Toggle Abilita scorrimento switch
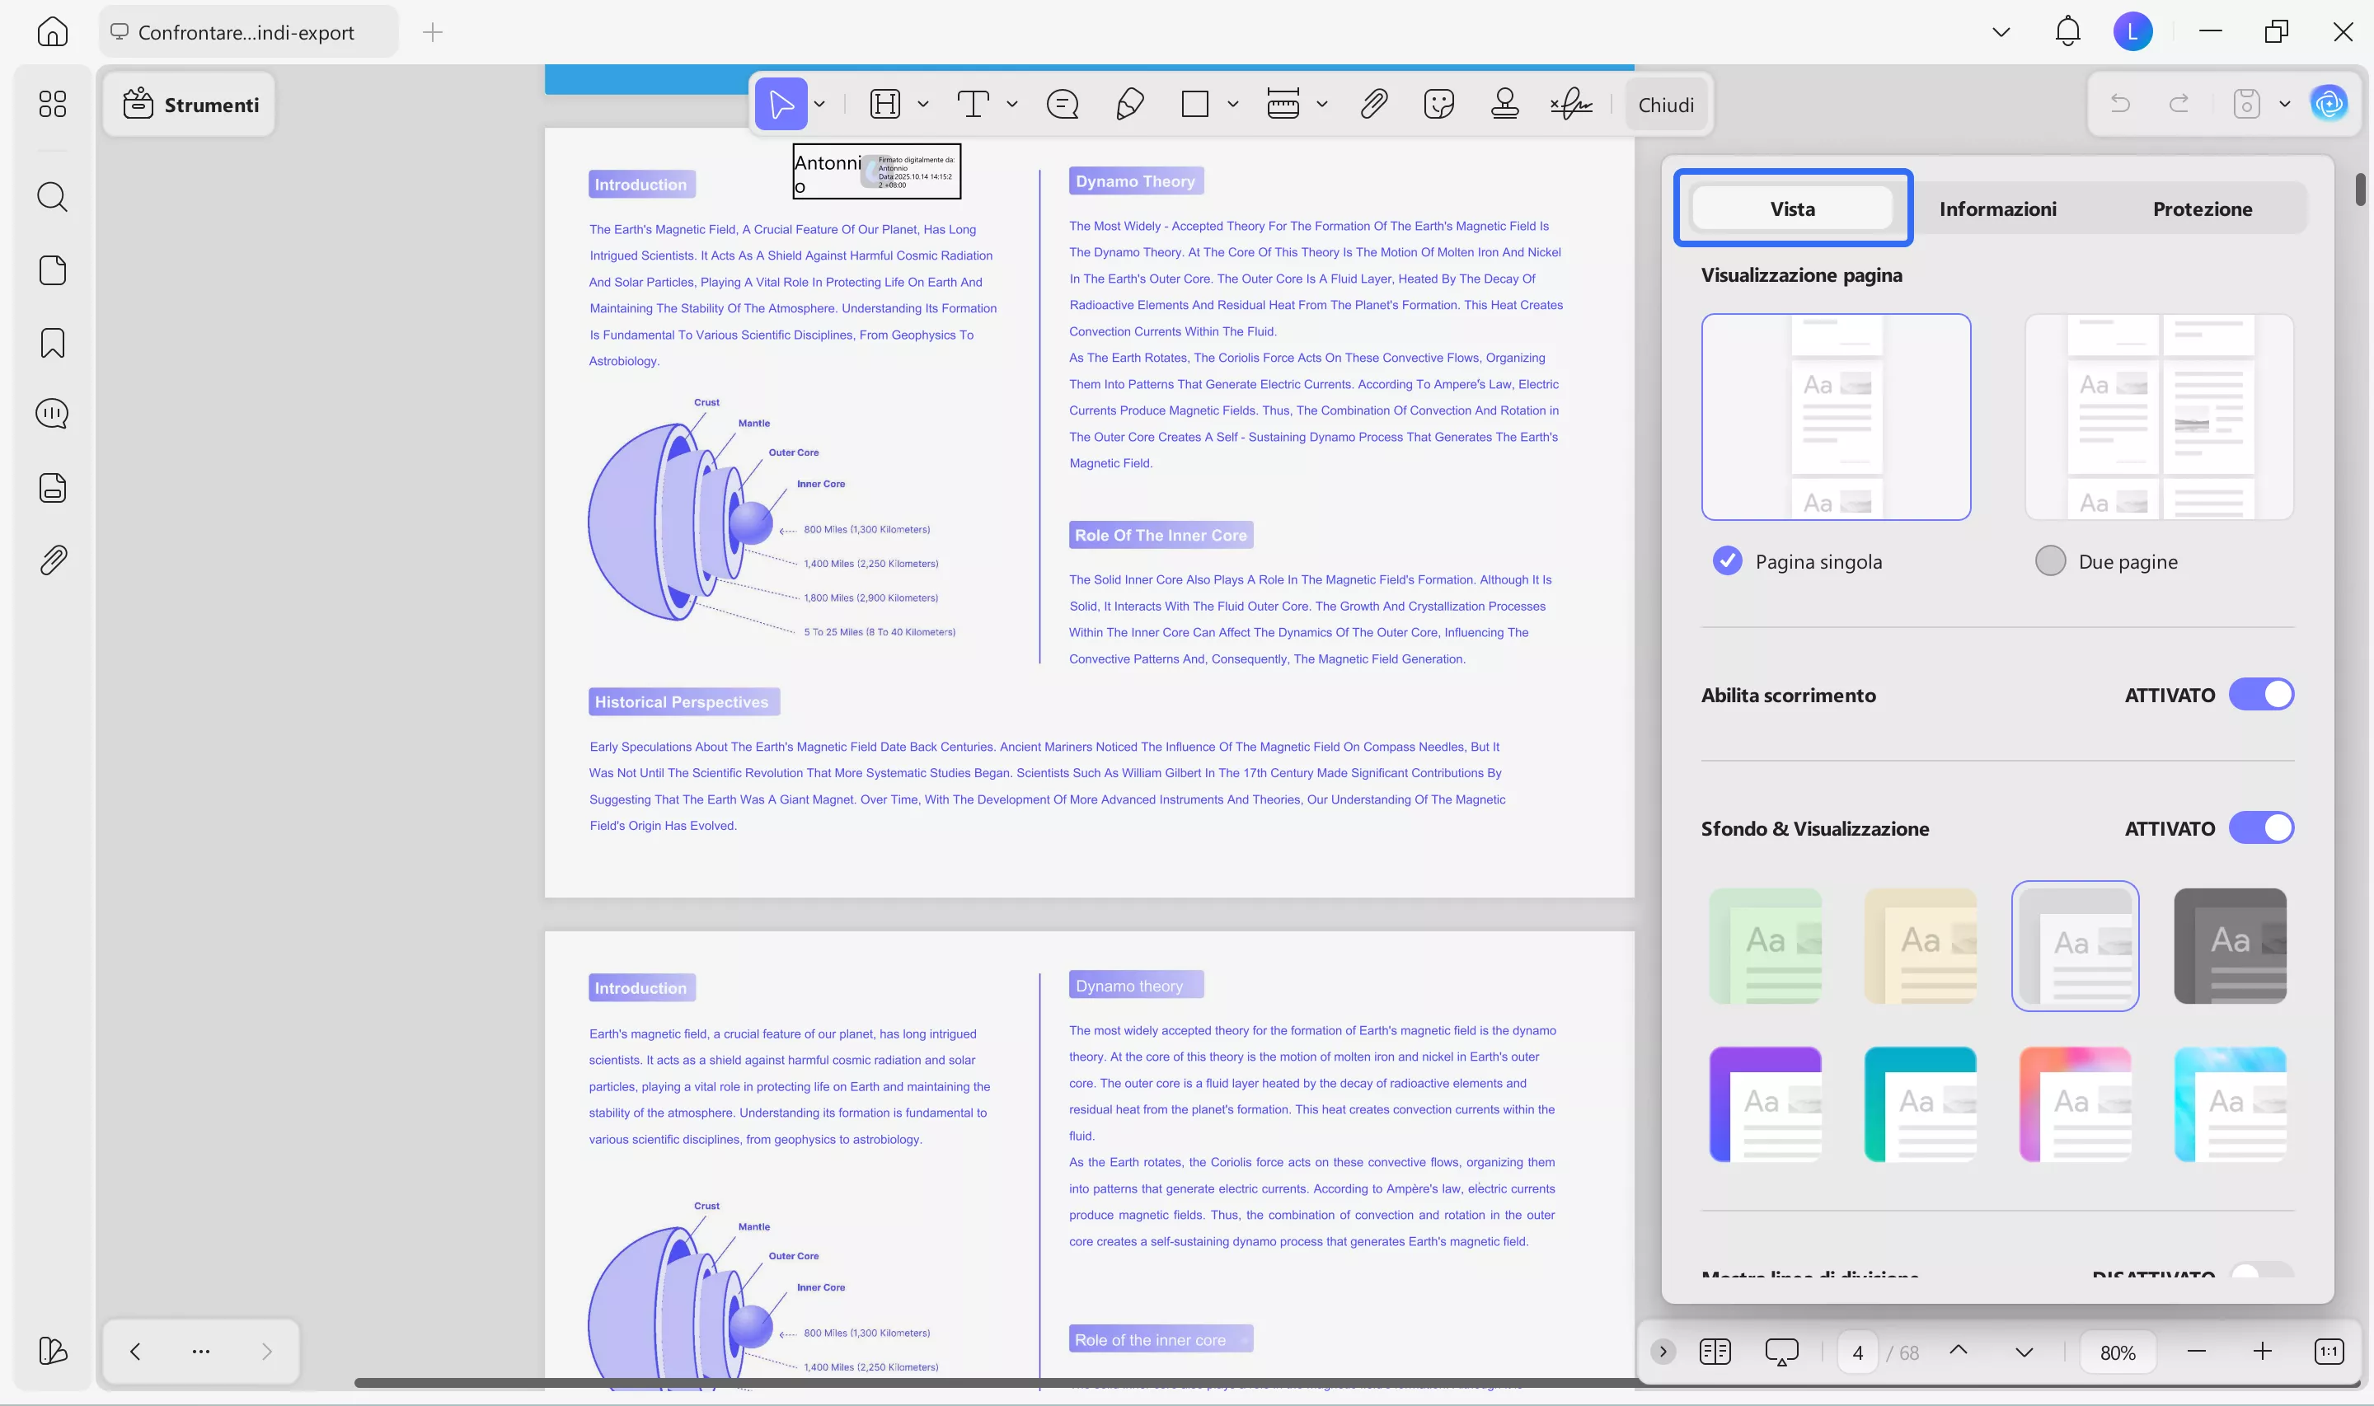2374x1406 pixels. click(2260, 695)
